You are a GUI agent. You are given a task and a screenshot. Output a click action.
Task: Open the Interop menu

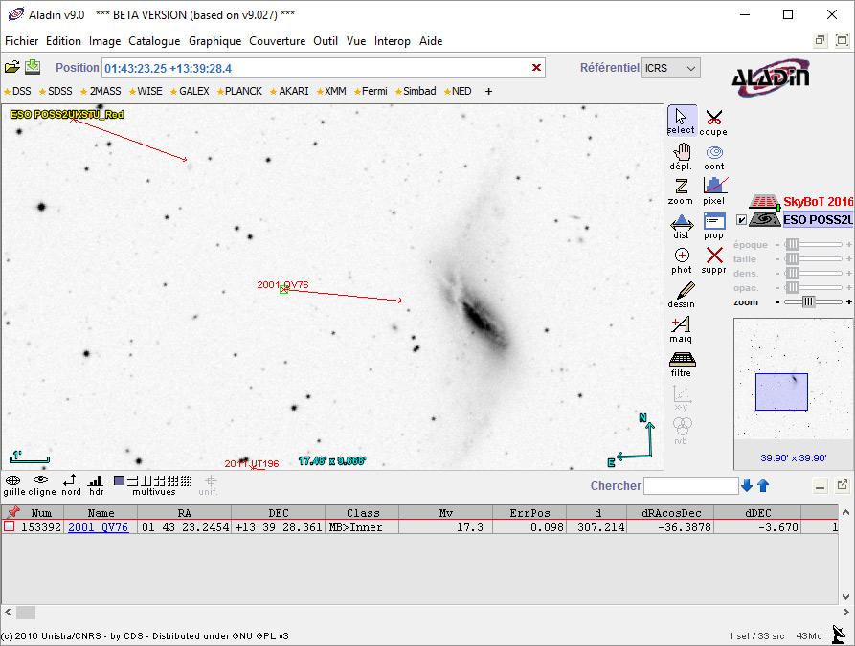click(x=392, y=41)
